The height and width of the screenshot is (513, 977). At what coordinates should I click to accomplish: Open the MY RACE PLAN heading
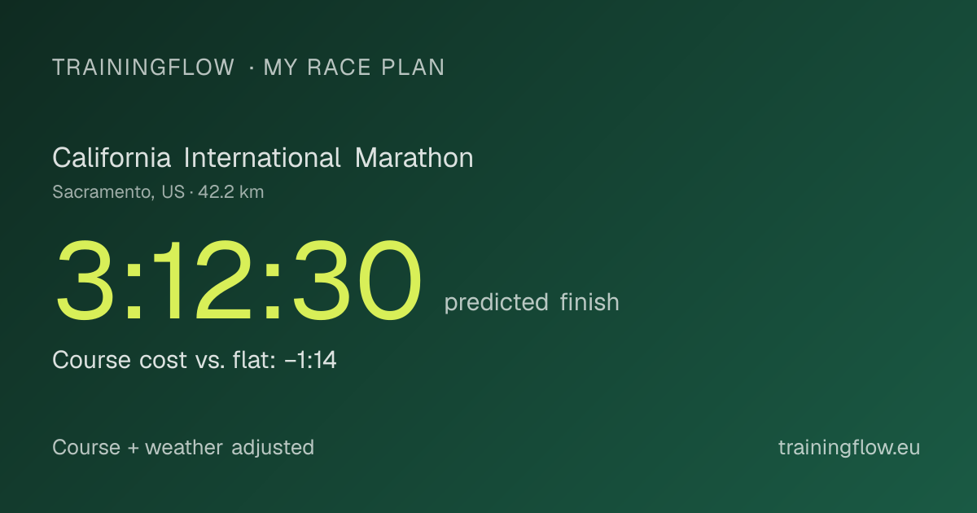pyautogui.click(x=354, y=68)
